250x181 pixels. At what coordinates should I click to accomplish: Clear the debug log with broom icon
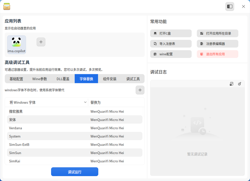239,84
